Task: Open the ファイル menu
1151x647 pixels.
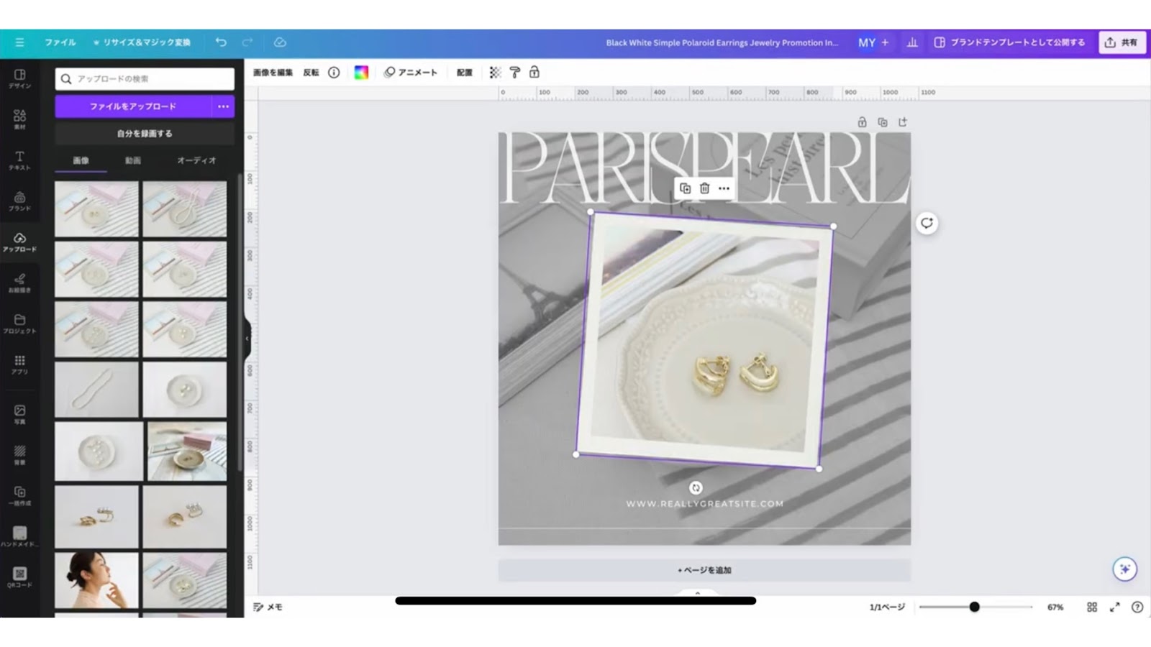Action: [x=60, y=42]
